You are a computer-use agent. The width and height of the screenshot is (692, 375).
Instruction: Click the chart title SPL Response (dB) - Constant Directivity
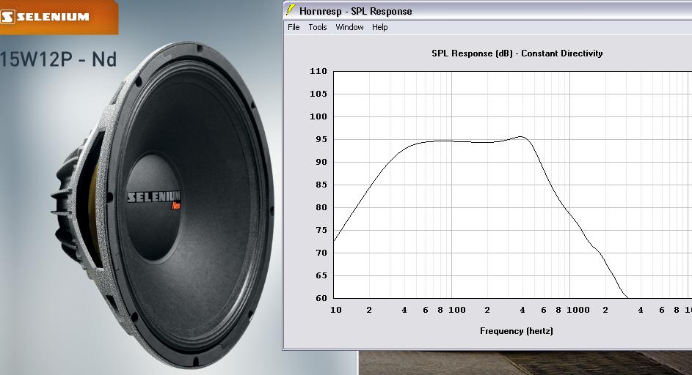pos(517,53)
